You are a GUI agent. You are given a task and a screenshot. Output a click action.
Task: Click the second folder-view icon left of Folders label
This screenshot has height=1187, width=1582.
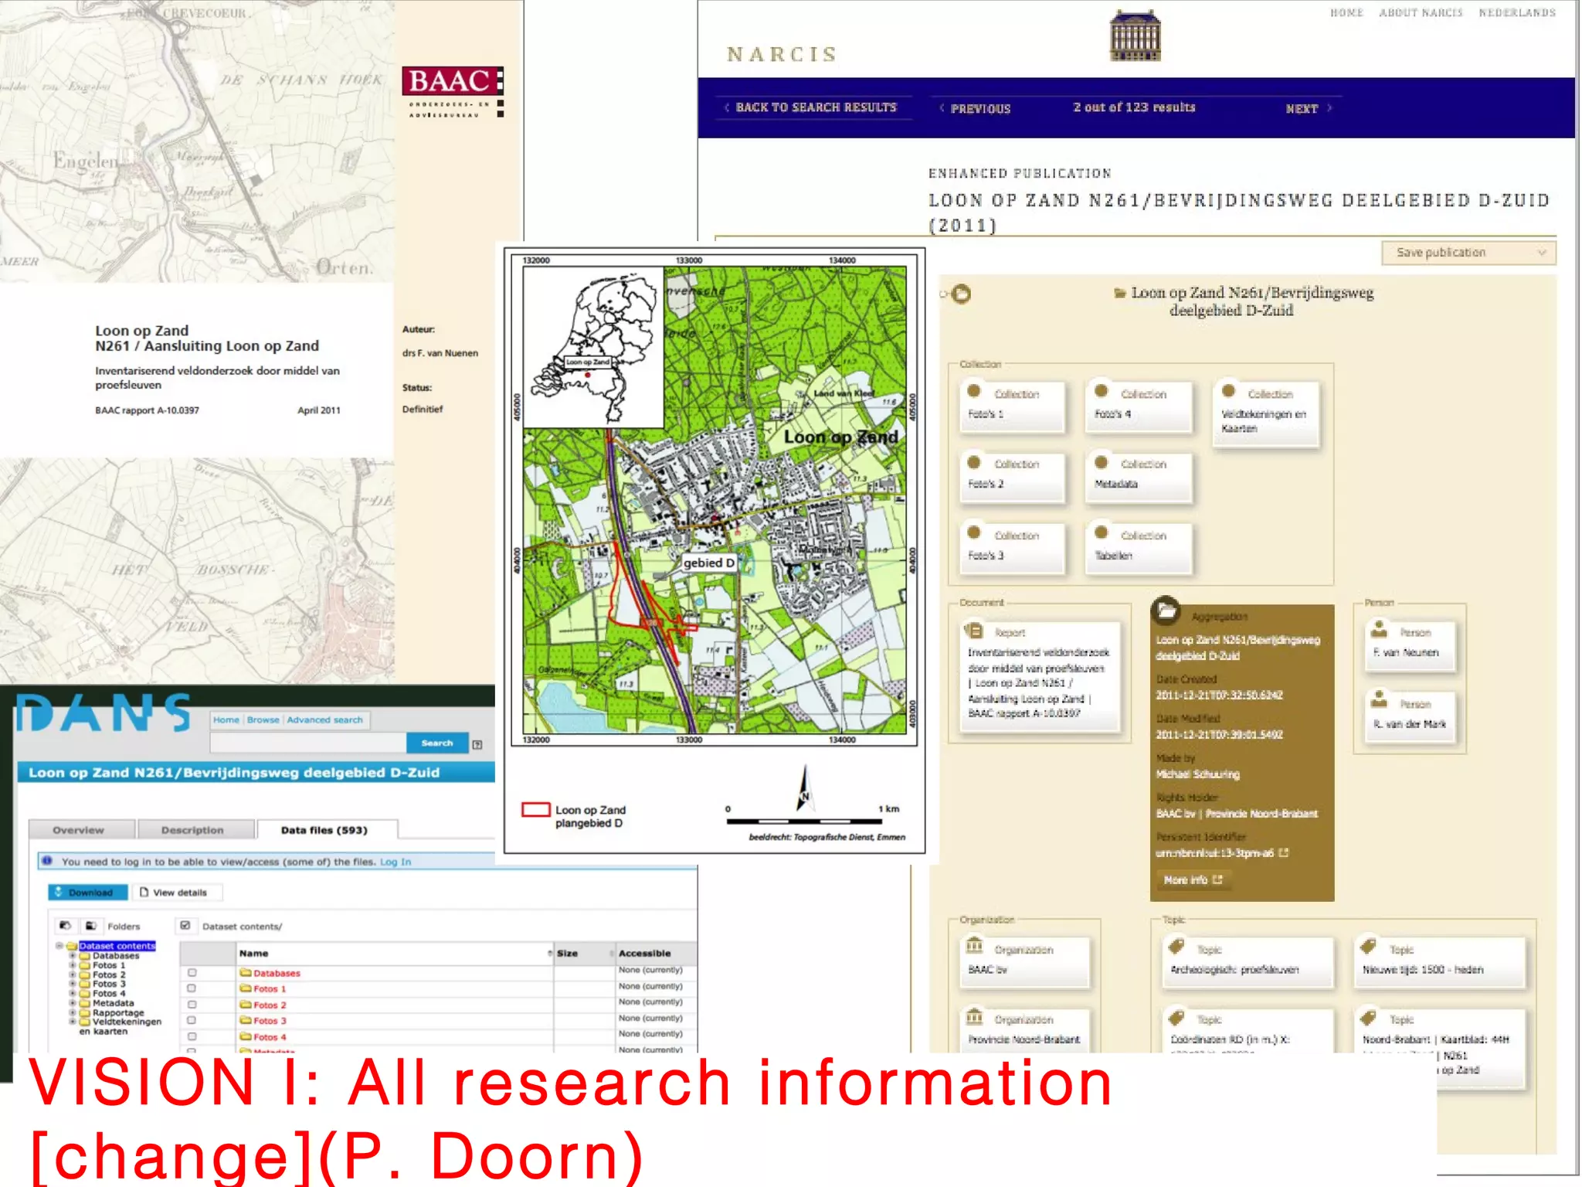click(x=90, y=926)
